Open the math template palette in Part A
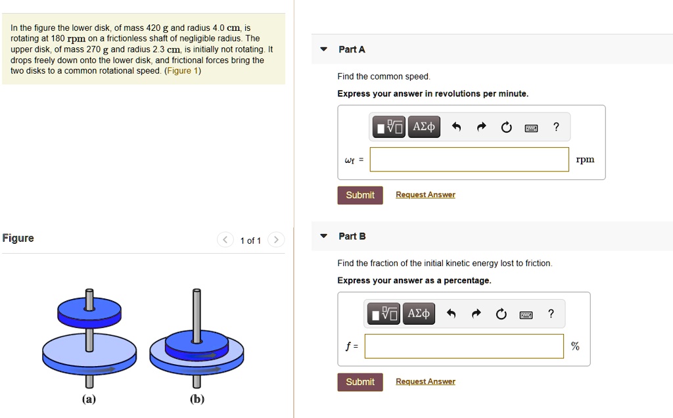 (388, 126)
